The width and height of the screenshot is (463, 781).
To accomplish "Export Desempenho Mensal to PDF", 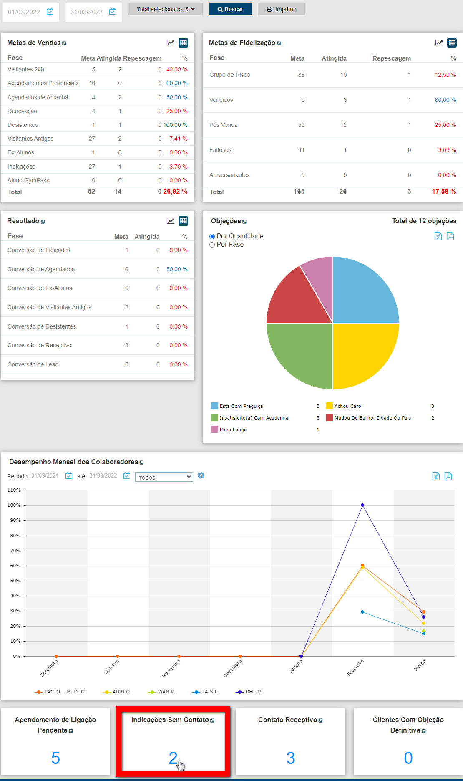I will [448, 476].
